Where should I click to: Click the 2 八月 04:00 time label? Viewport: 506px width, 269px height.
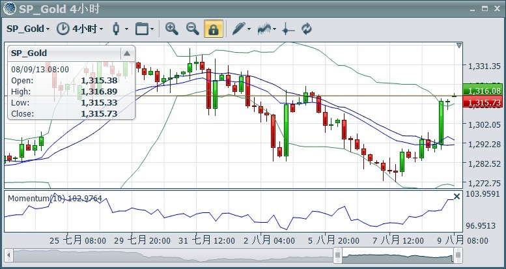coord(269,240)
